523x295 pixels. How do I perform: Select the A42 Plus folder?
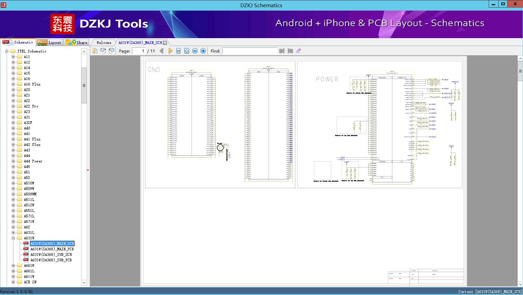coord(32,145)
